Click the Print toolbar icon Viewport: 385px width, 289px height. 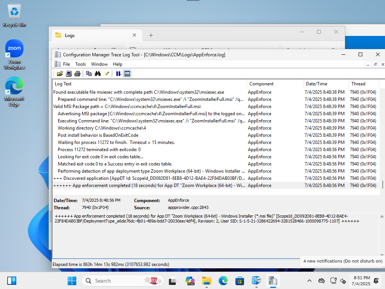(77, 74)
